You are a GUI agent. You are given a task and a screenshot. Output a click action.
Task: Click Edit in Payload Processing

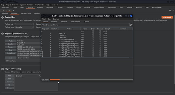click(9, 79)
